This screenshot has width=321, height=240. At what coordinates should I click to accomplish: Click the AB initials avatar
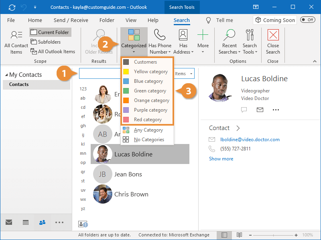click(x=103, y=134)
